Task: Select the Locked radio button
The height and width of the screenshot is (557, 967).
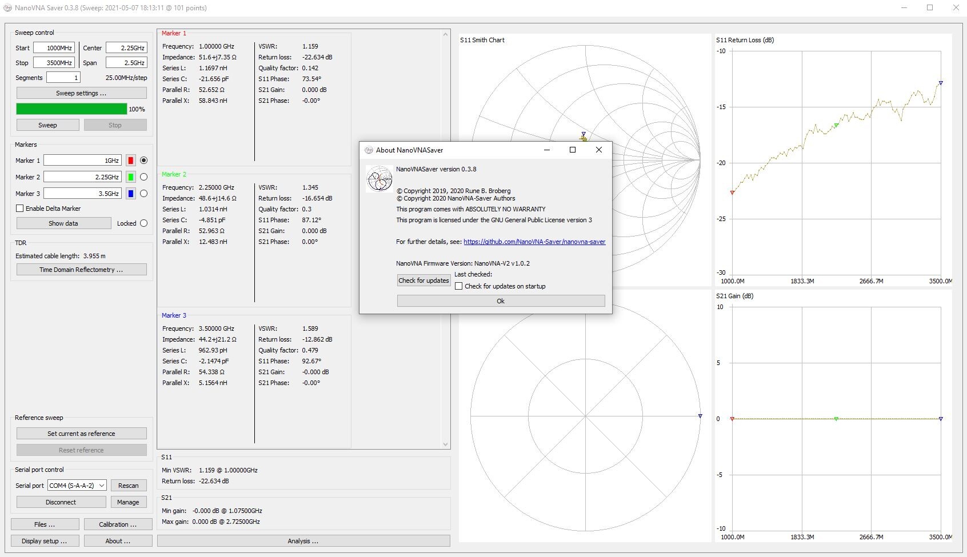Action: tap(144, 223)
